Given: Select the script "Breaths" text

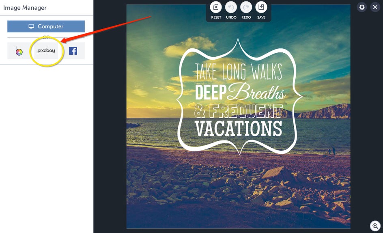Looking at the screenshot, I should click(x=256, y=92).
